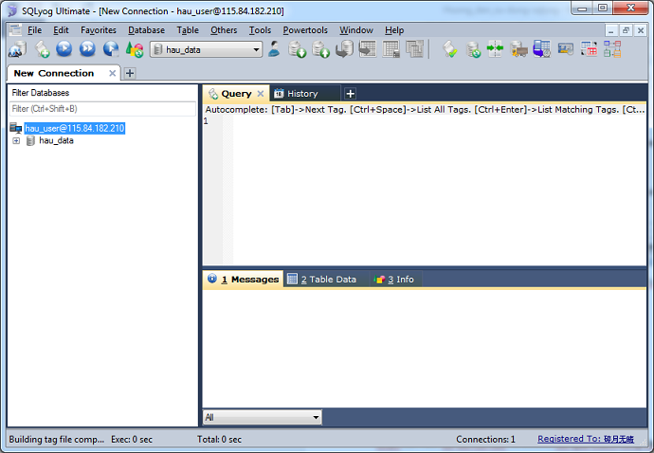Open the Window menu
This screenshot has height=453, width=654.
coord(356,30)
